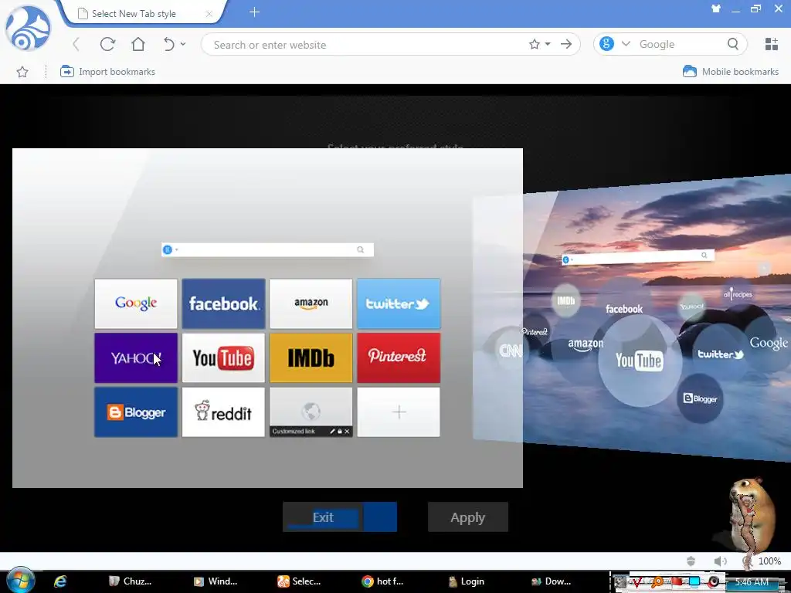Select the Yahoo tile in classic preview
Screen dimensions: 791x593
(x=136, y=358)
